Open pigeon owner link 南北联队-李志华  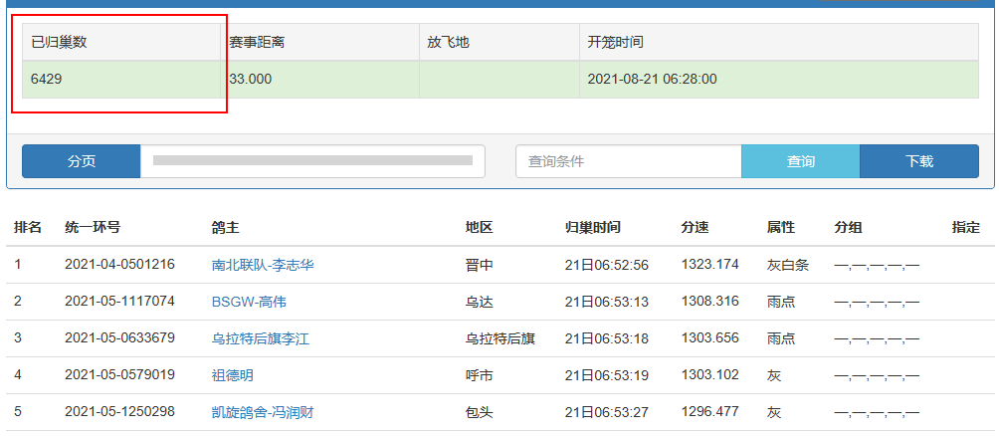click(x=263, y=265)
